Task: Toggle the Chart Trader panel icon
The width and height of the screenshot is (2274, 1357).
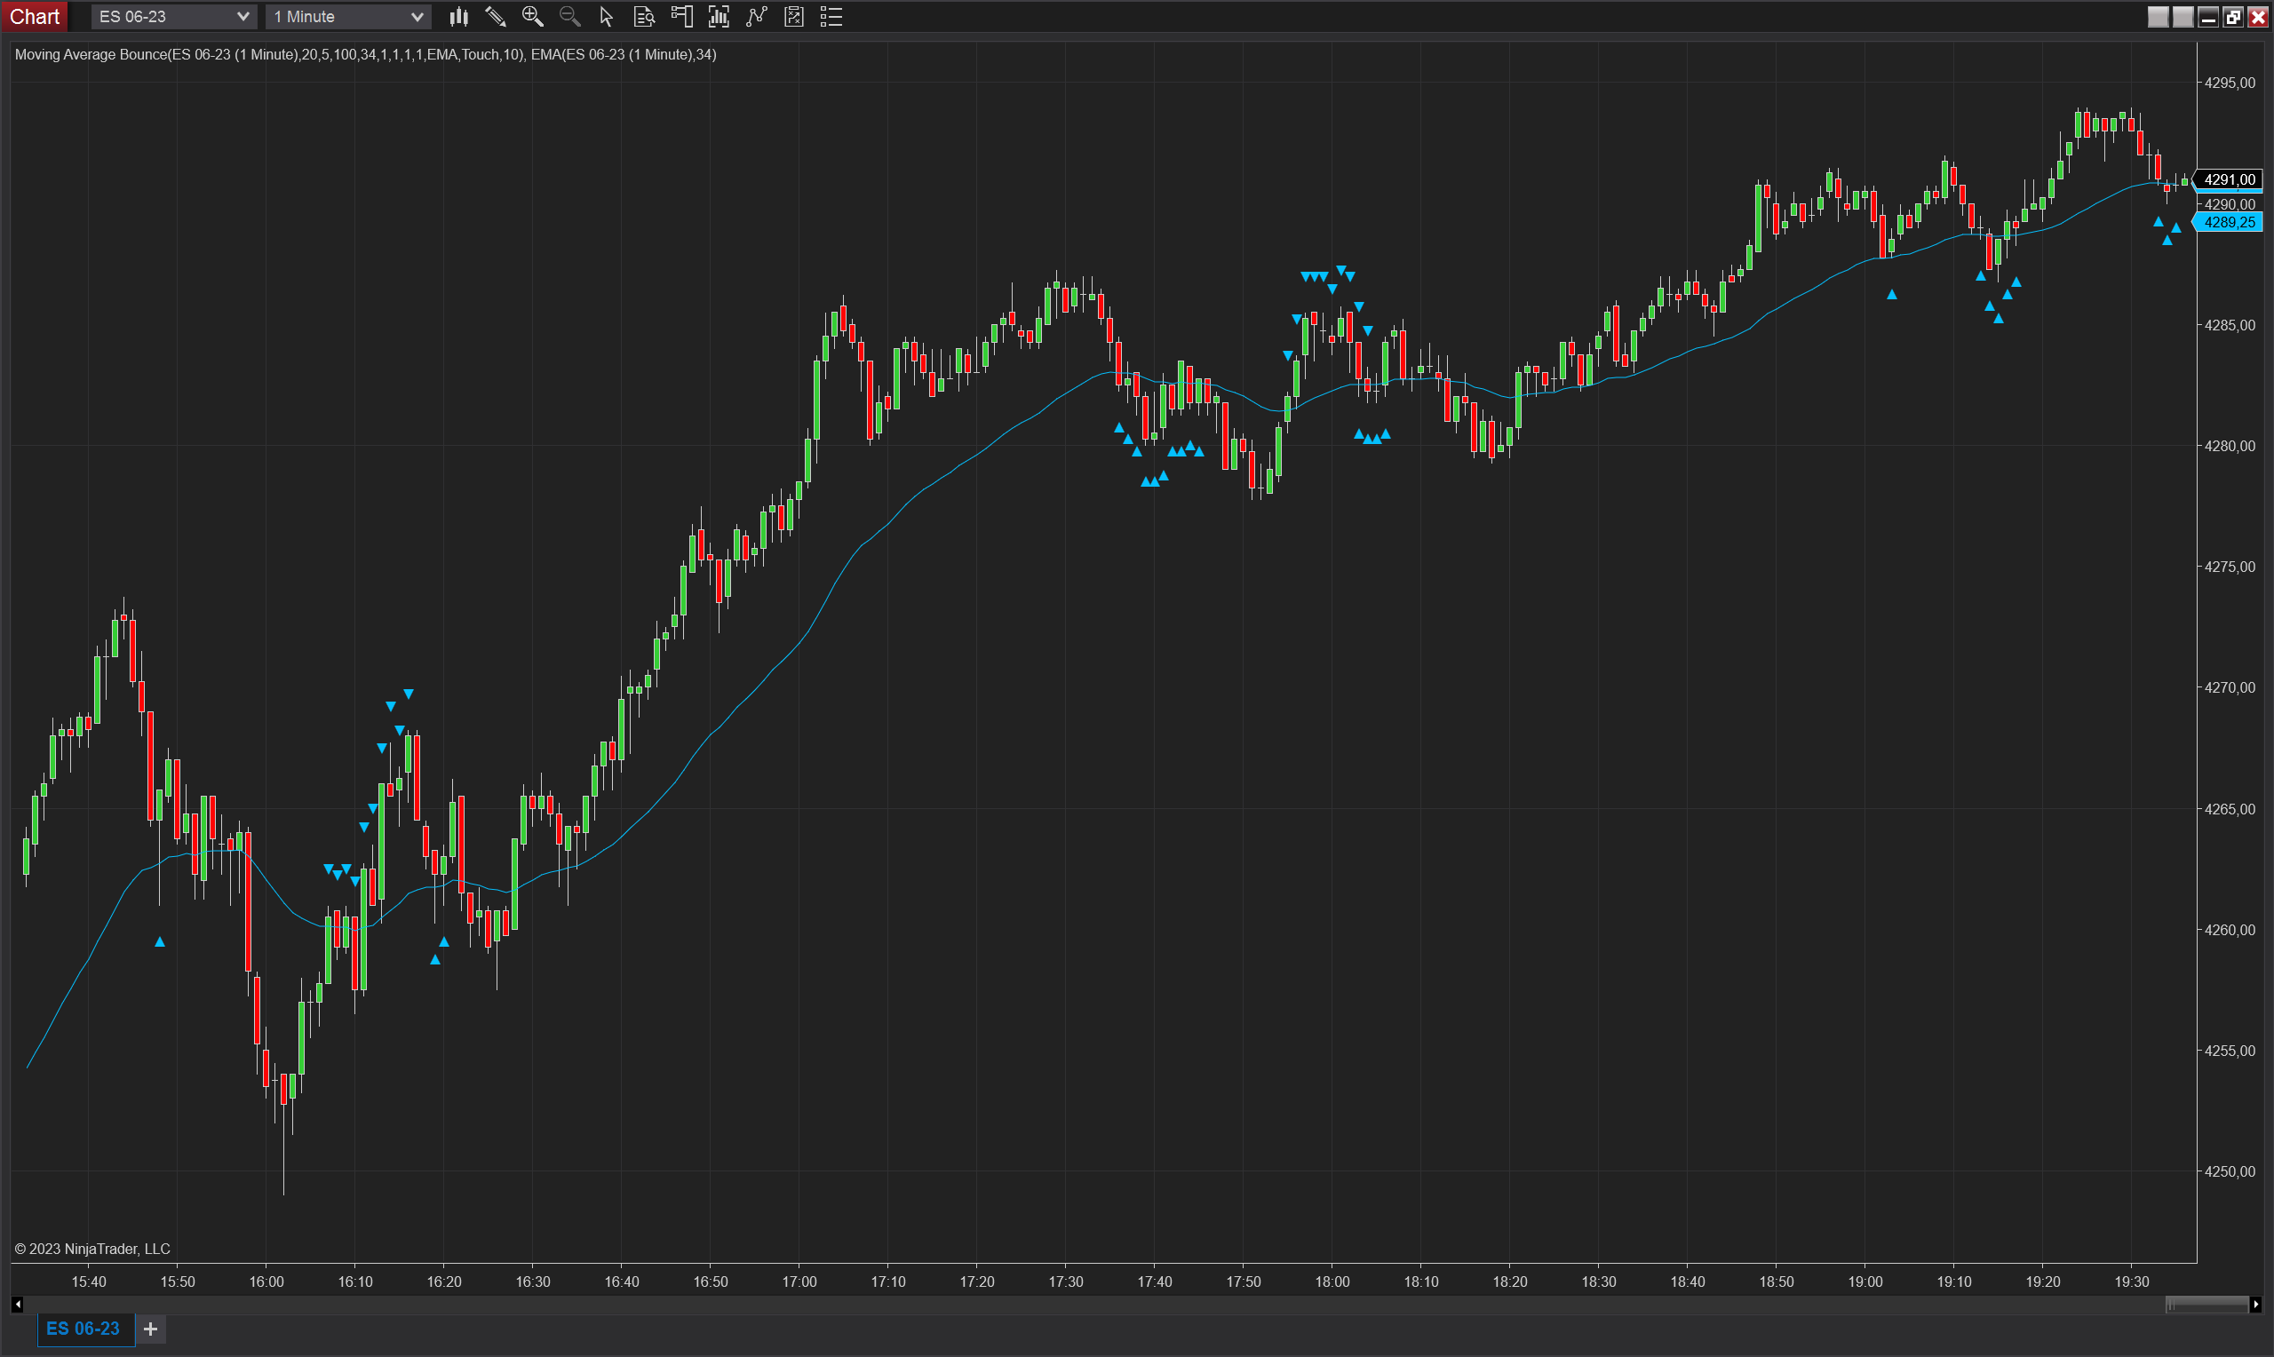Action: (x=682, y=17)
